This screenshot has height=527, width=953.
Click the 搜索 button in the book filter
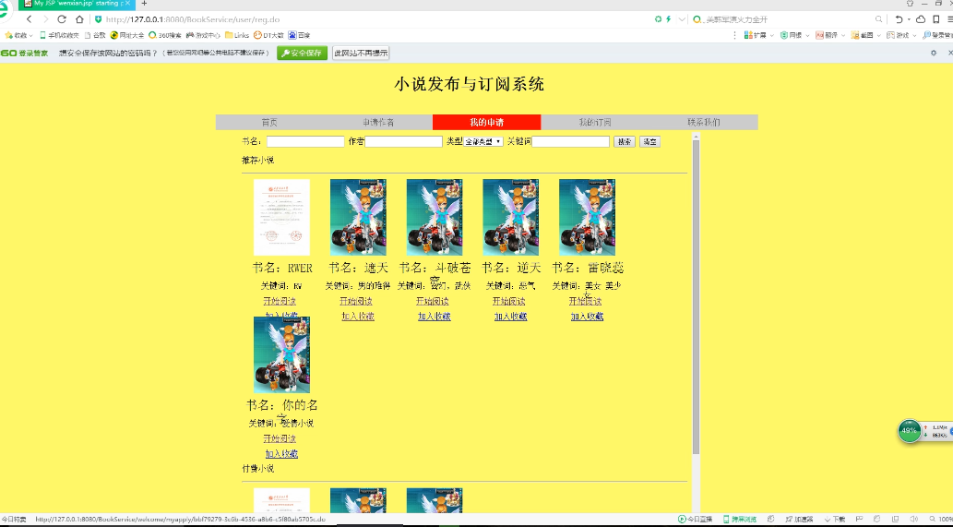625,141
